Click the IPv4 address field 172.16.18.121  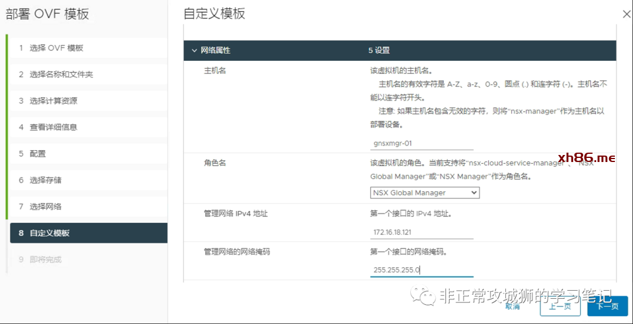click(421, 232)
